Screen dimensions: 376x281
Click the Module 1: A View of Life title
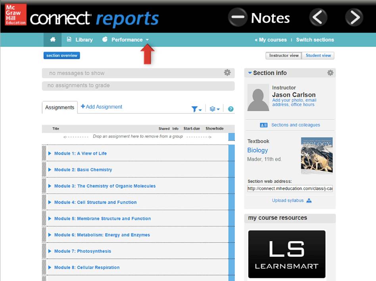pos(81,153)
